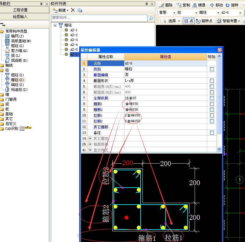The image size is (245, 242).
Task: Expand 锚固搭接 row in property editor
Action: (x=90, y=144)
